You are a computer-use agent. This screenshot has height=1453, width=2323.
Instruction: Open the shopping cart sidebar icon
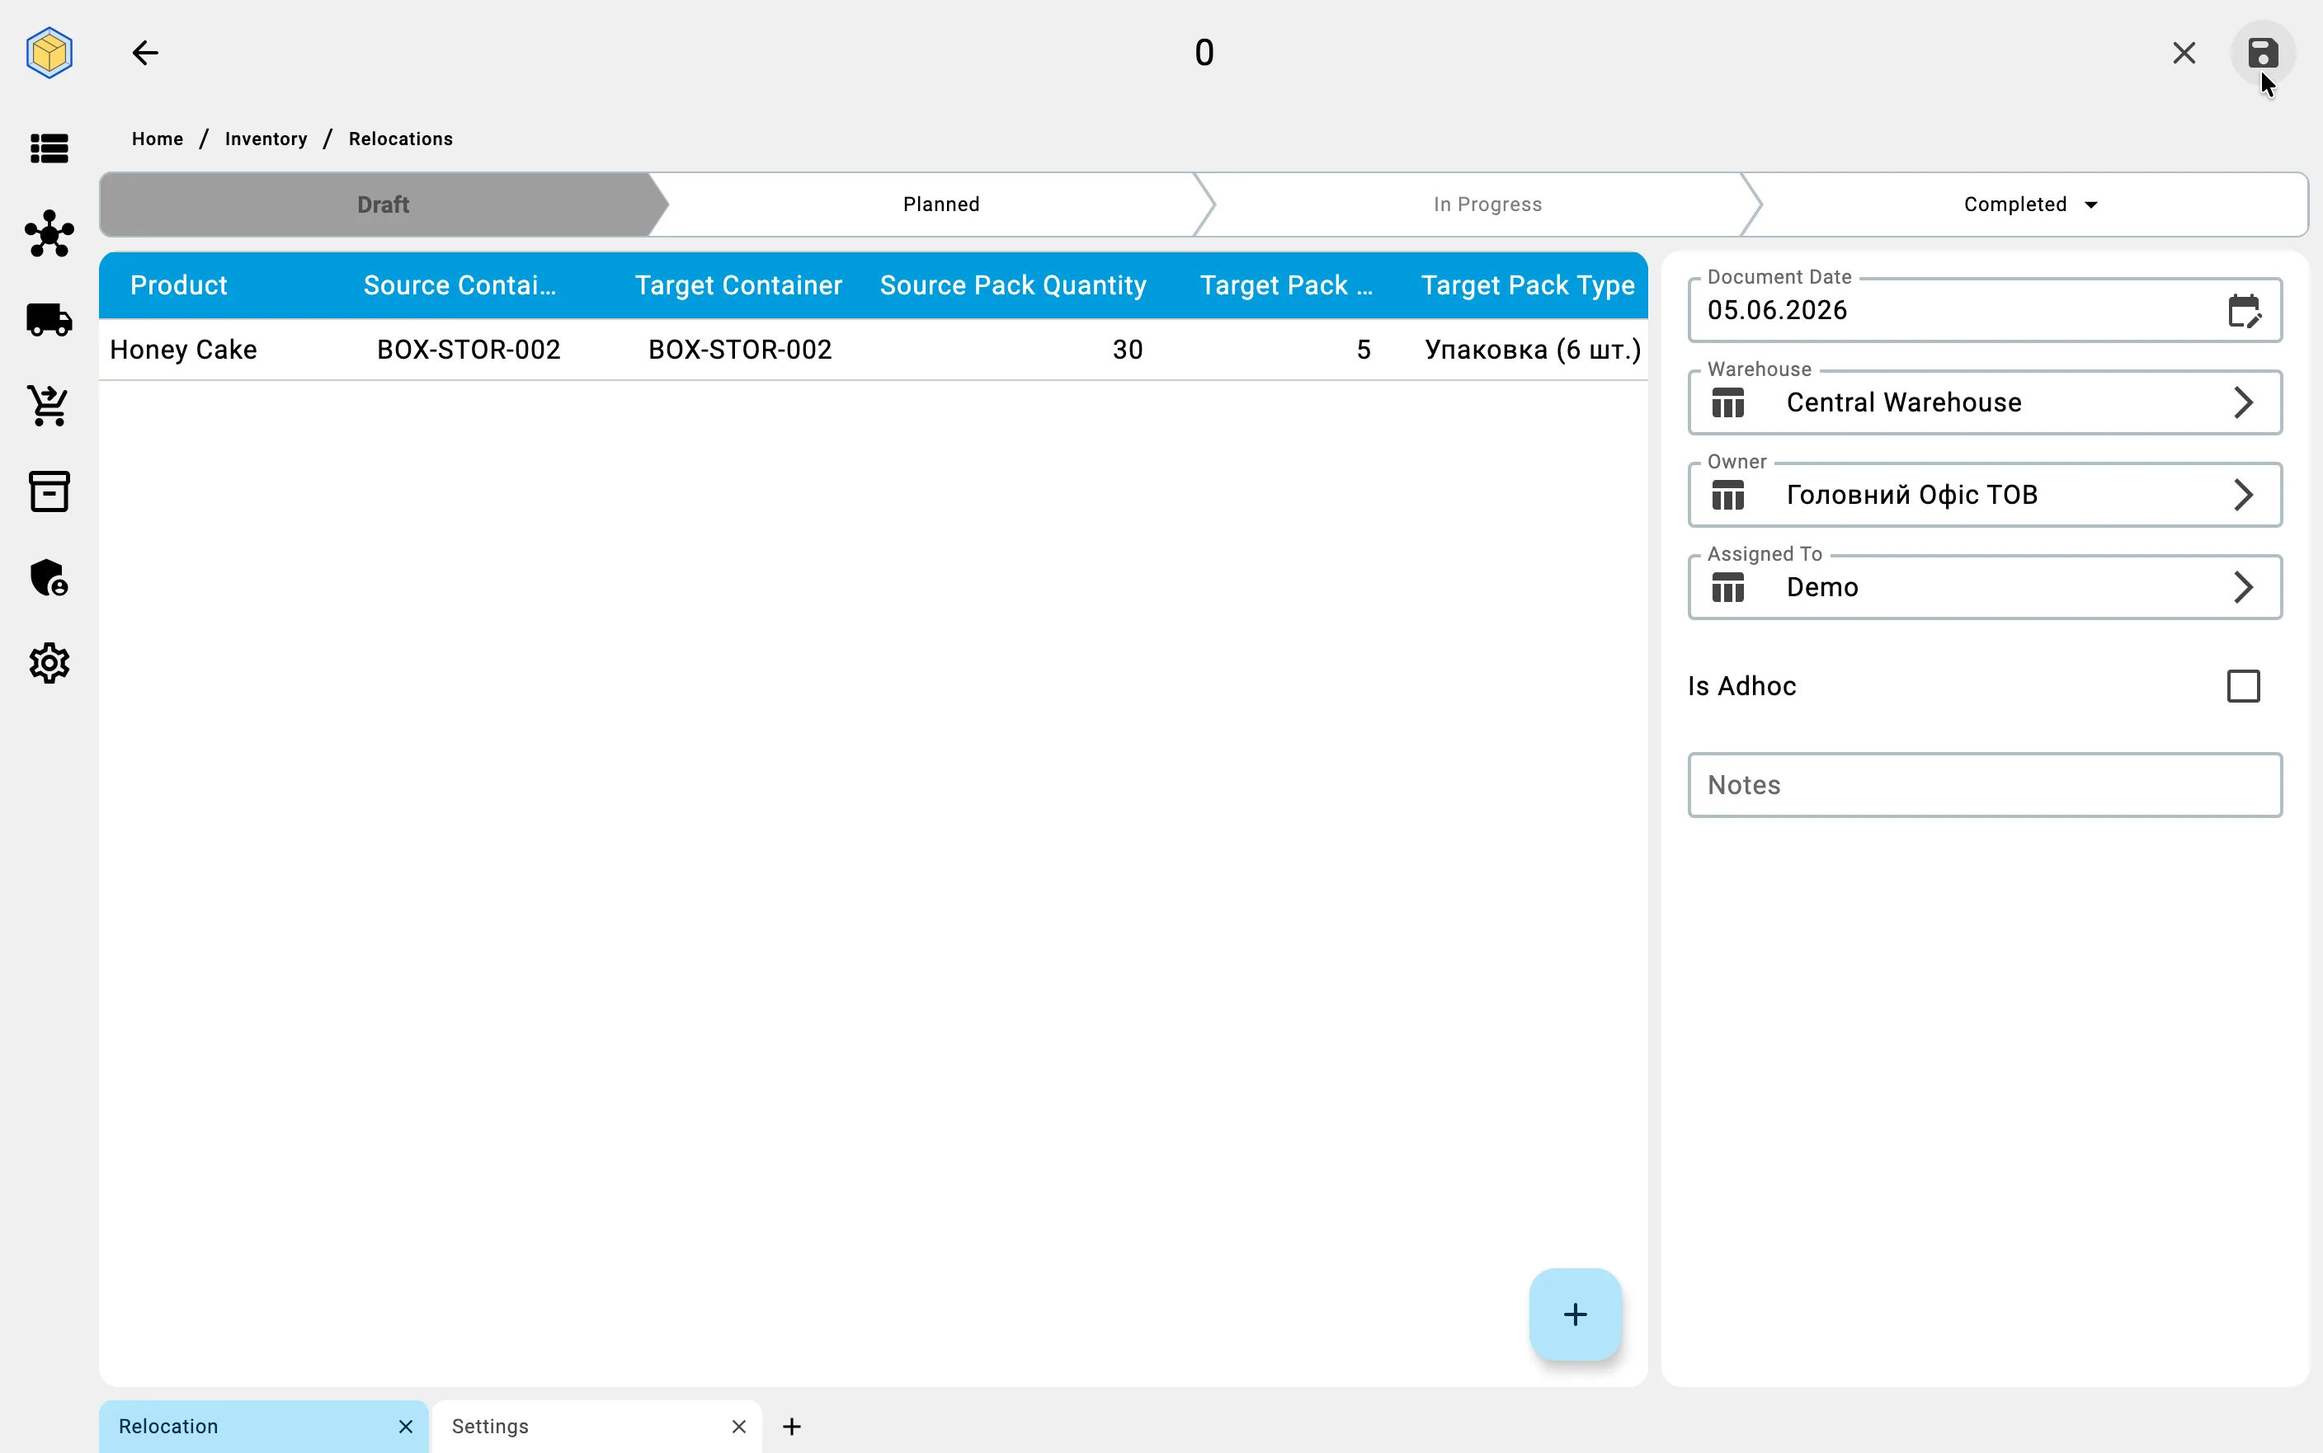click(49, 406)
